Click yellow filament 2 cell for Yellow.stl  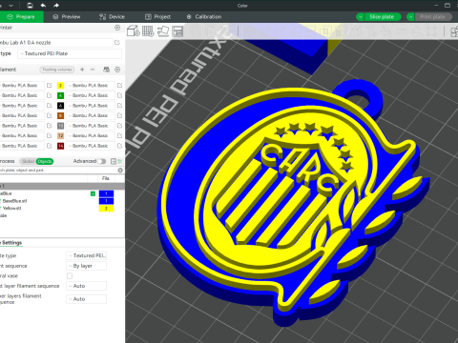[x=106, y=209]
